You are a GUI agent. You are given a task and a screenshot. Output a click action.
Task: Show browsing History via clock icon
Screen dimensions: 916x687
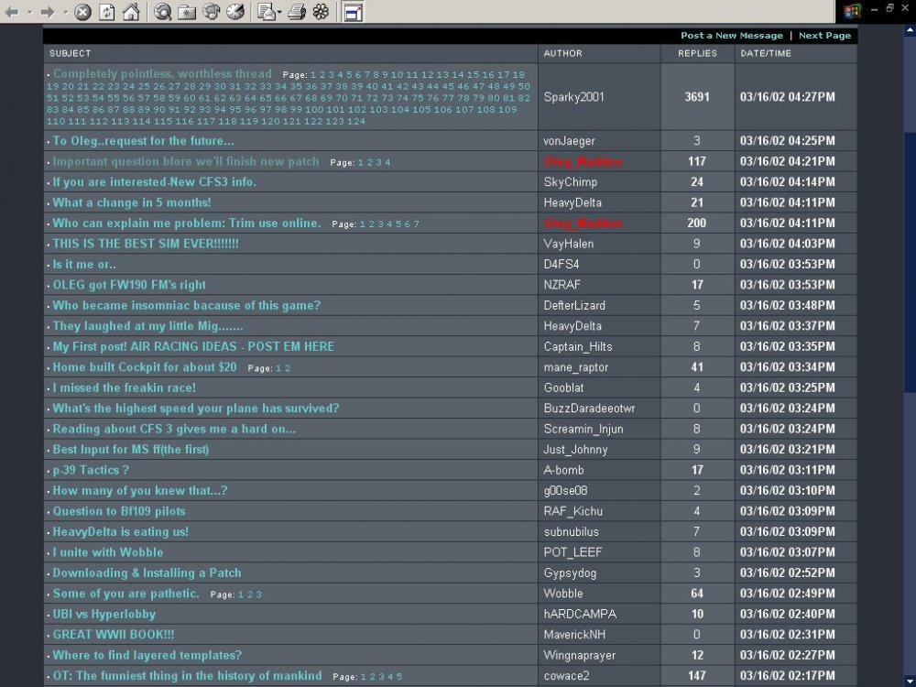235,12
